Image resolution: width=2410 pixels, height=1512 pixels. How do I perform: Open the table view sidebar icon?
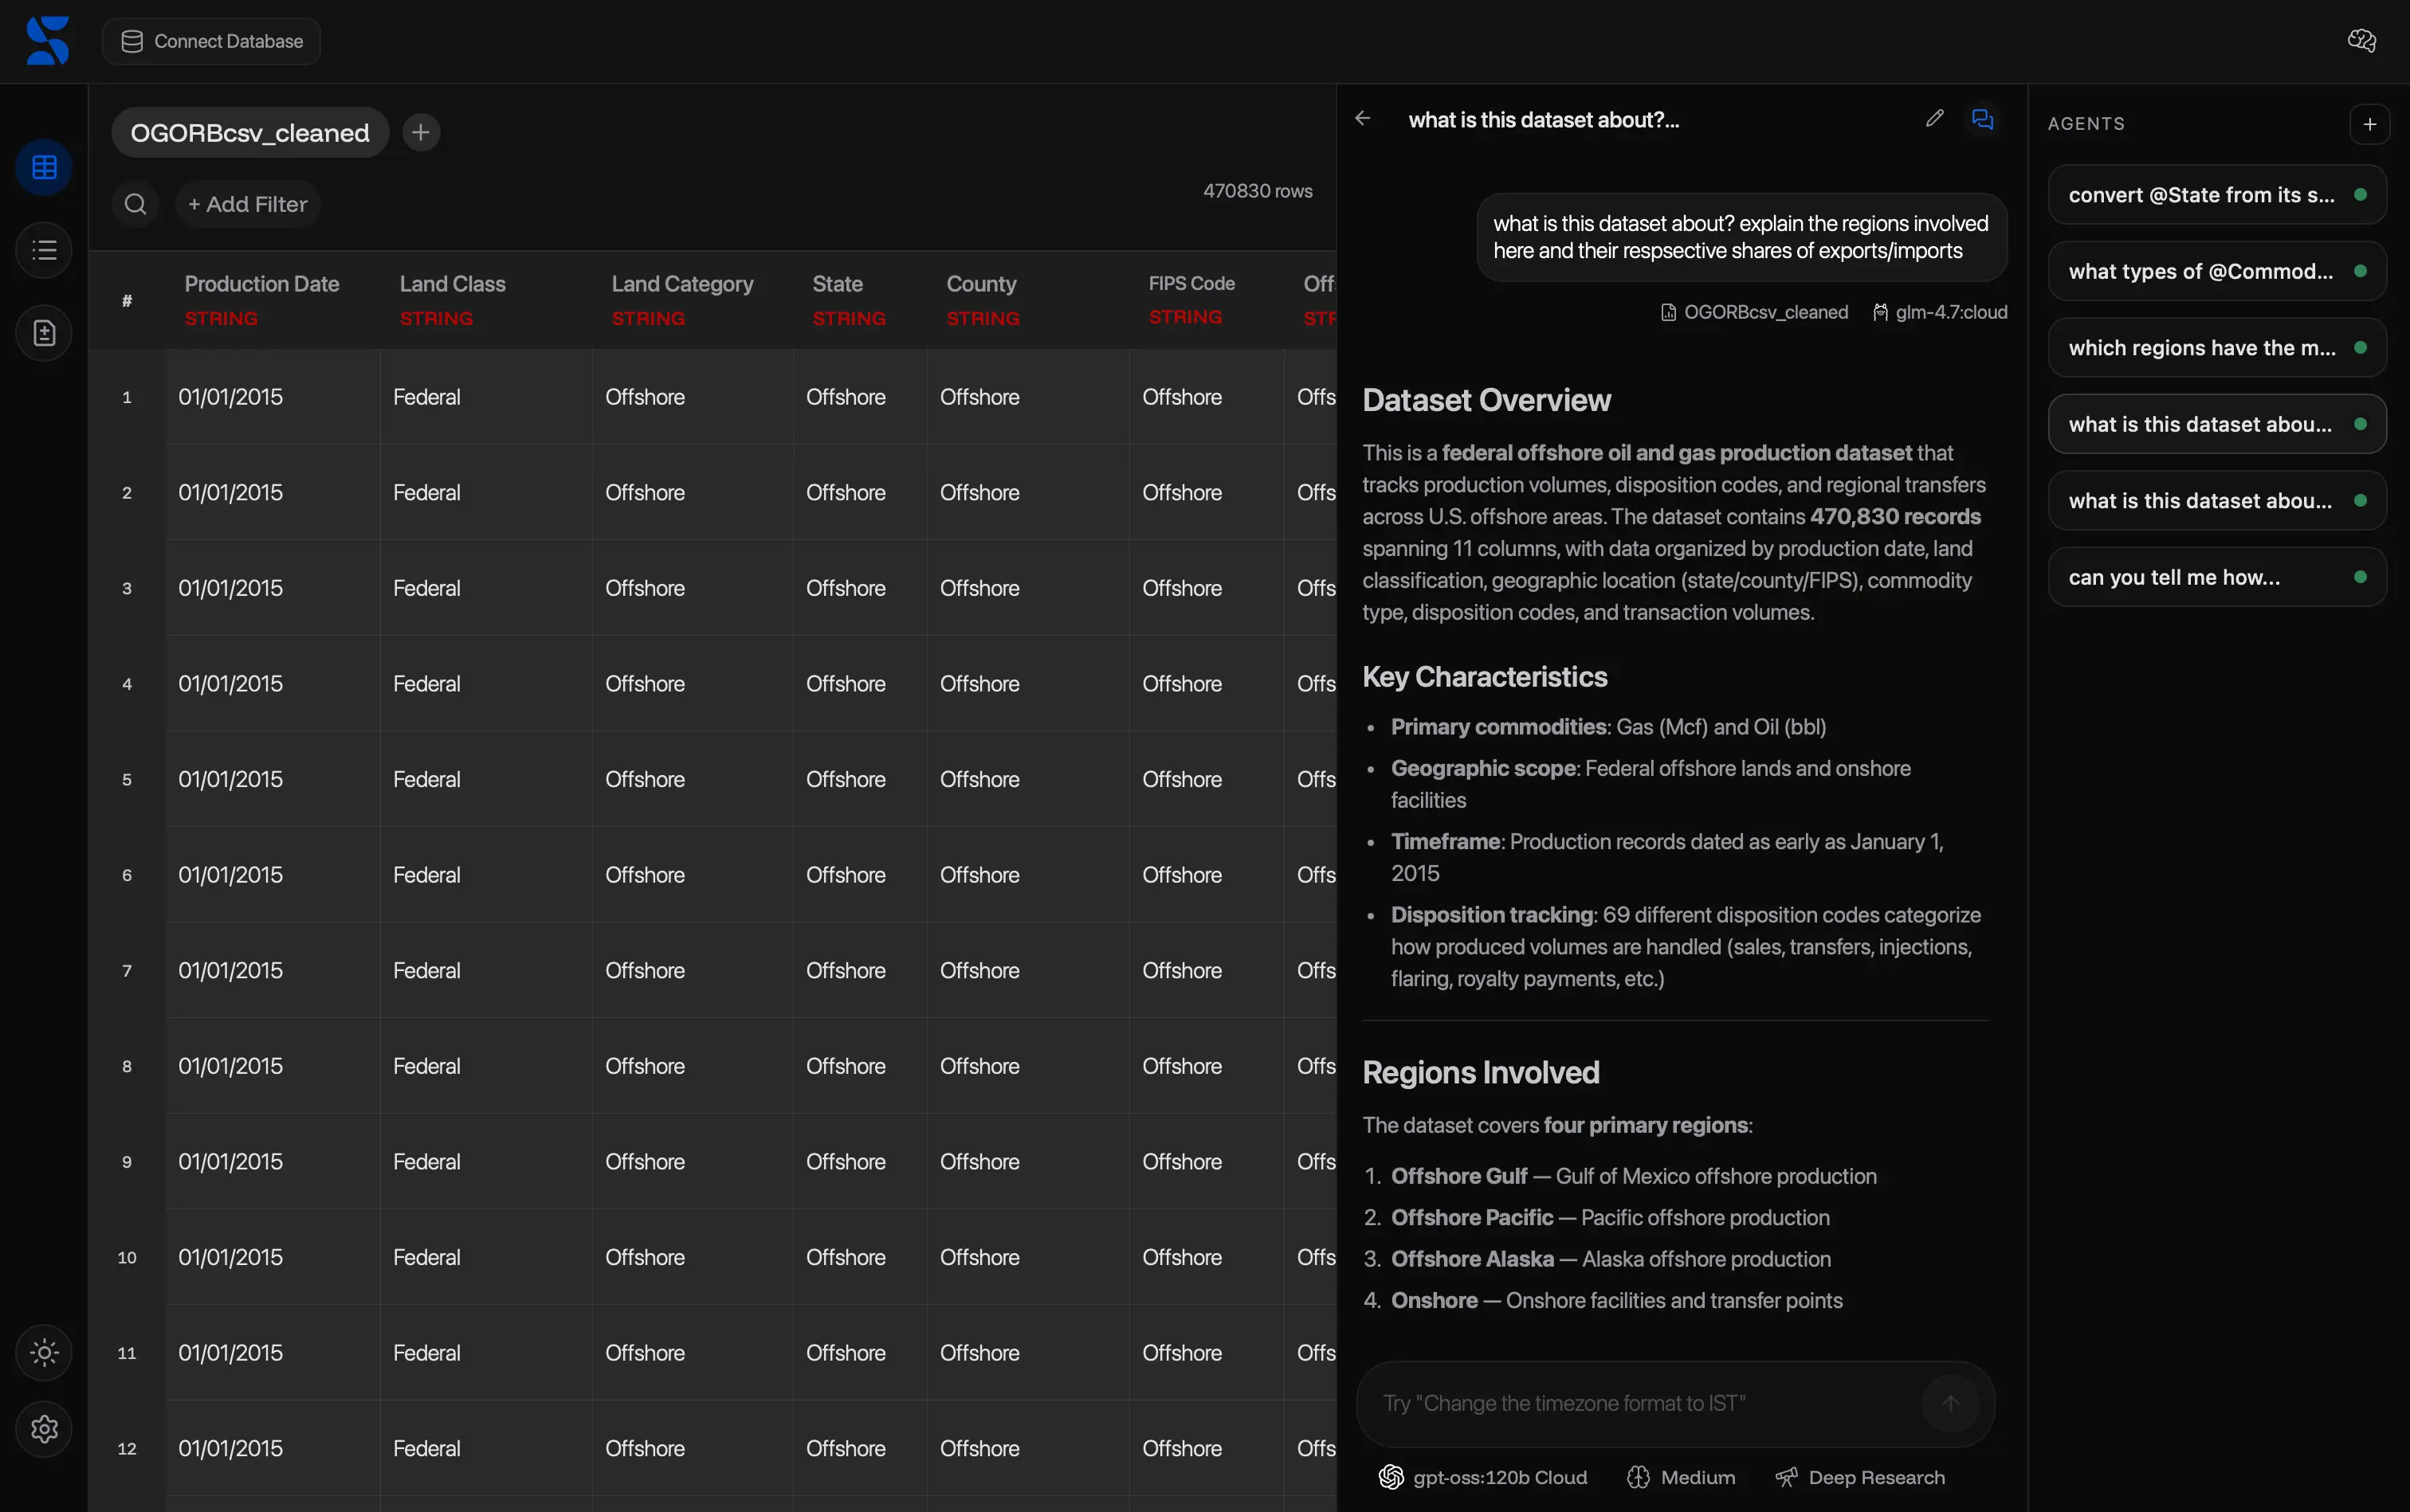click(44, 167)
